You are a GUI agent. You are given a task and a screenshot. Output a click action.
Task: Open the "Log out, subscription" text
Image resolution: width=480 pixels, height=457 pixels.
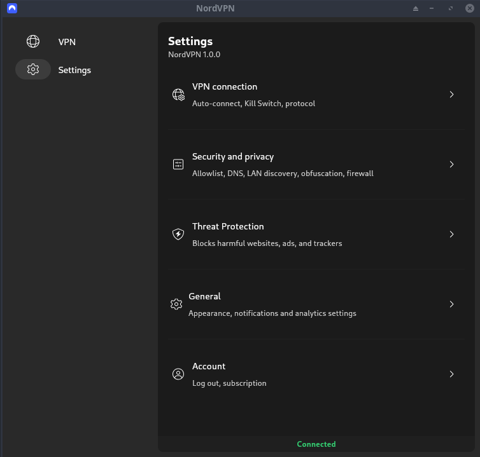click(229, 383)
